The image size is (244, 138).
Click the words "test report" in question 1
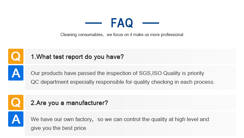click(67, 57)
